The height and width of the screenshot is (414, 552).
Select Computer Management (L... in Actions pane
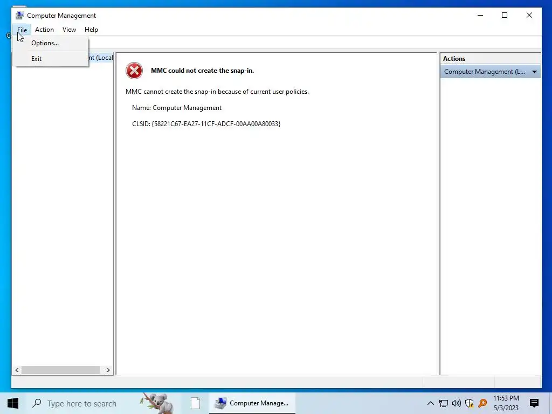click(x=490, y=72)
